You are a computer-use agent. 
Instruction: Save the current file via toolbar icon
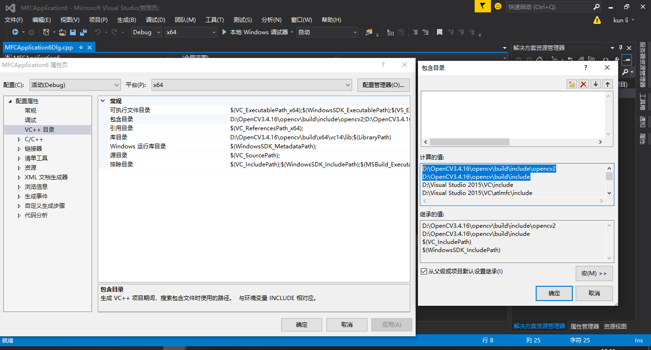[72, 32]
